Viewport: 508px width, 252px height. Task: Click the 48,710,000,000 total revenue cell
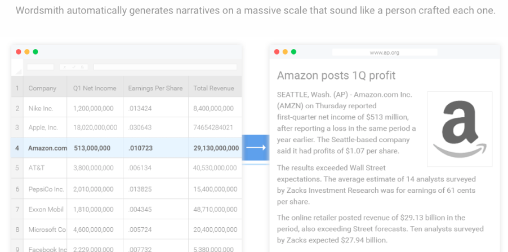pyautogui.click(x=215, y=209)
